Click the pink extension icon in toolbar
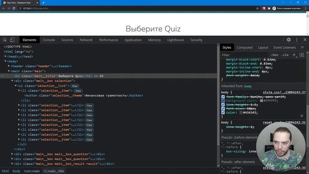Viewport: 309px width, 174px height. click(x=264, y=9)
